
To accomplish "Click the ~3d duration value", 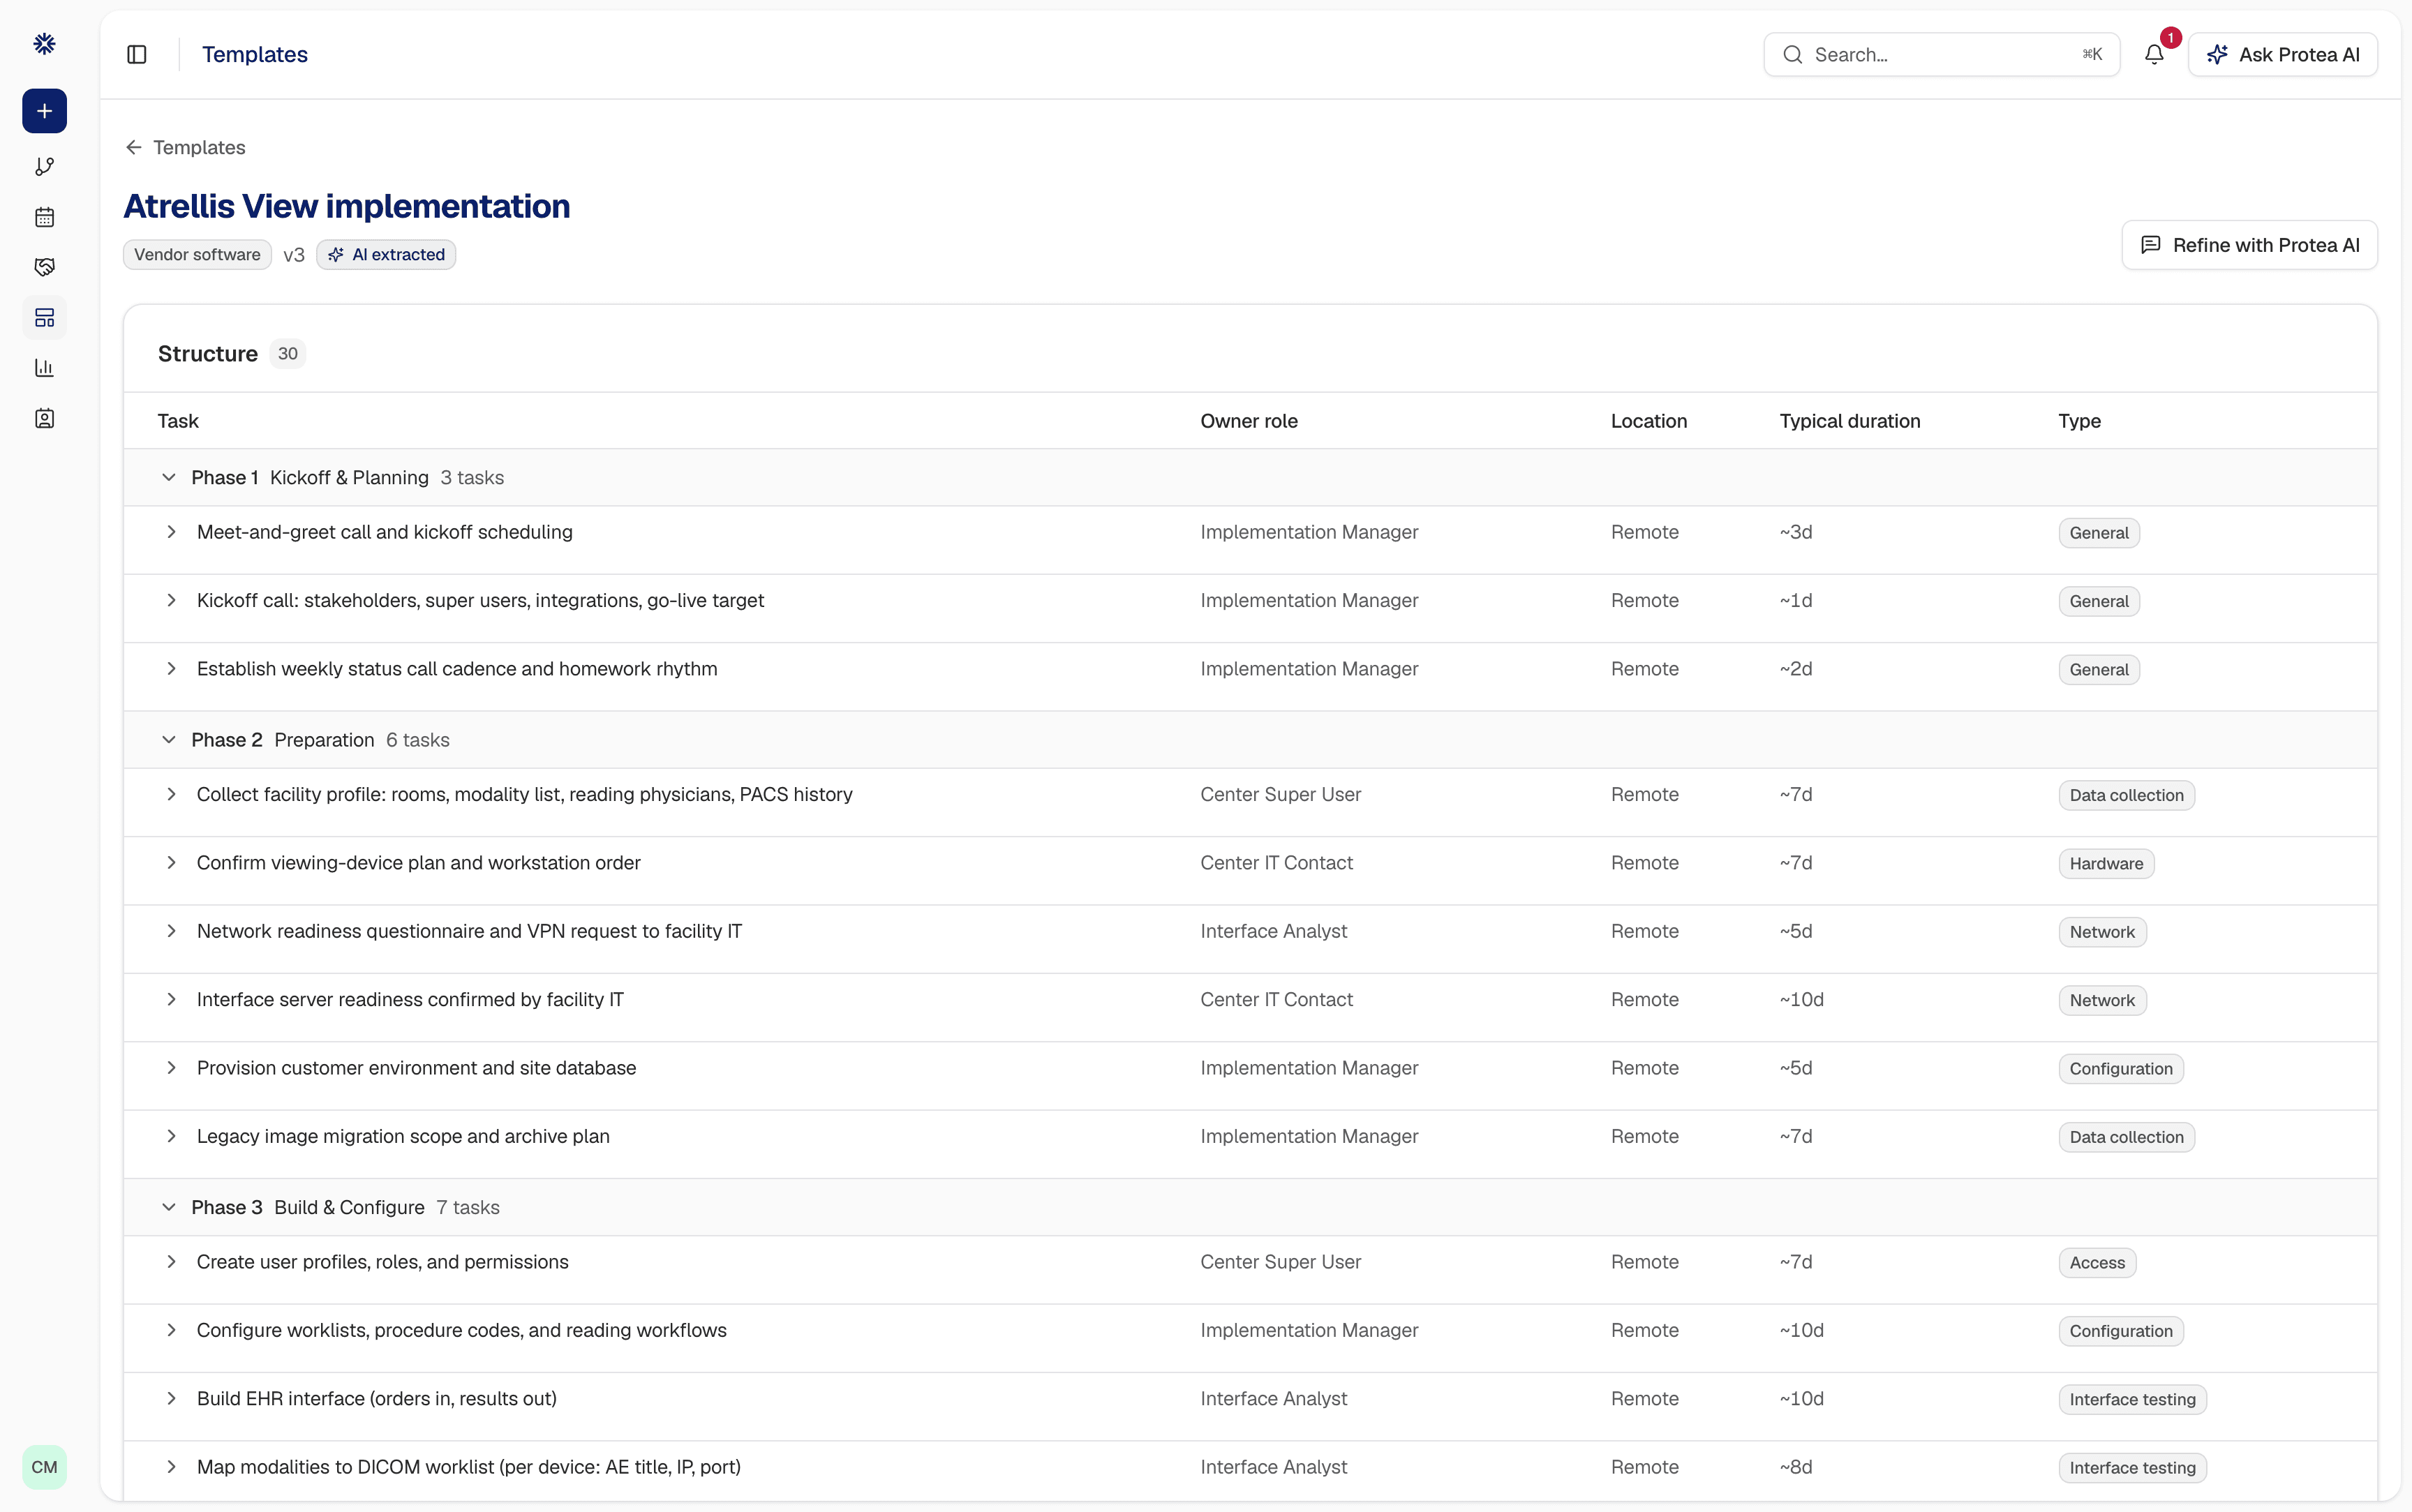I will coord(1796,532).
